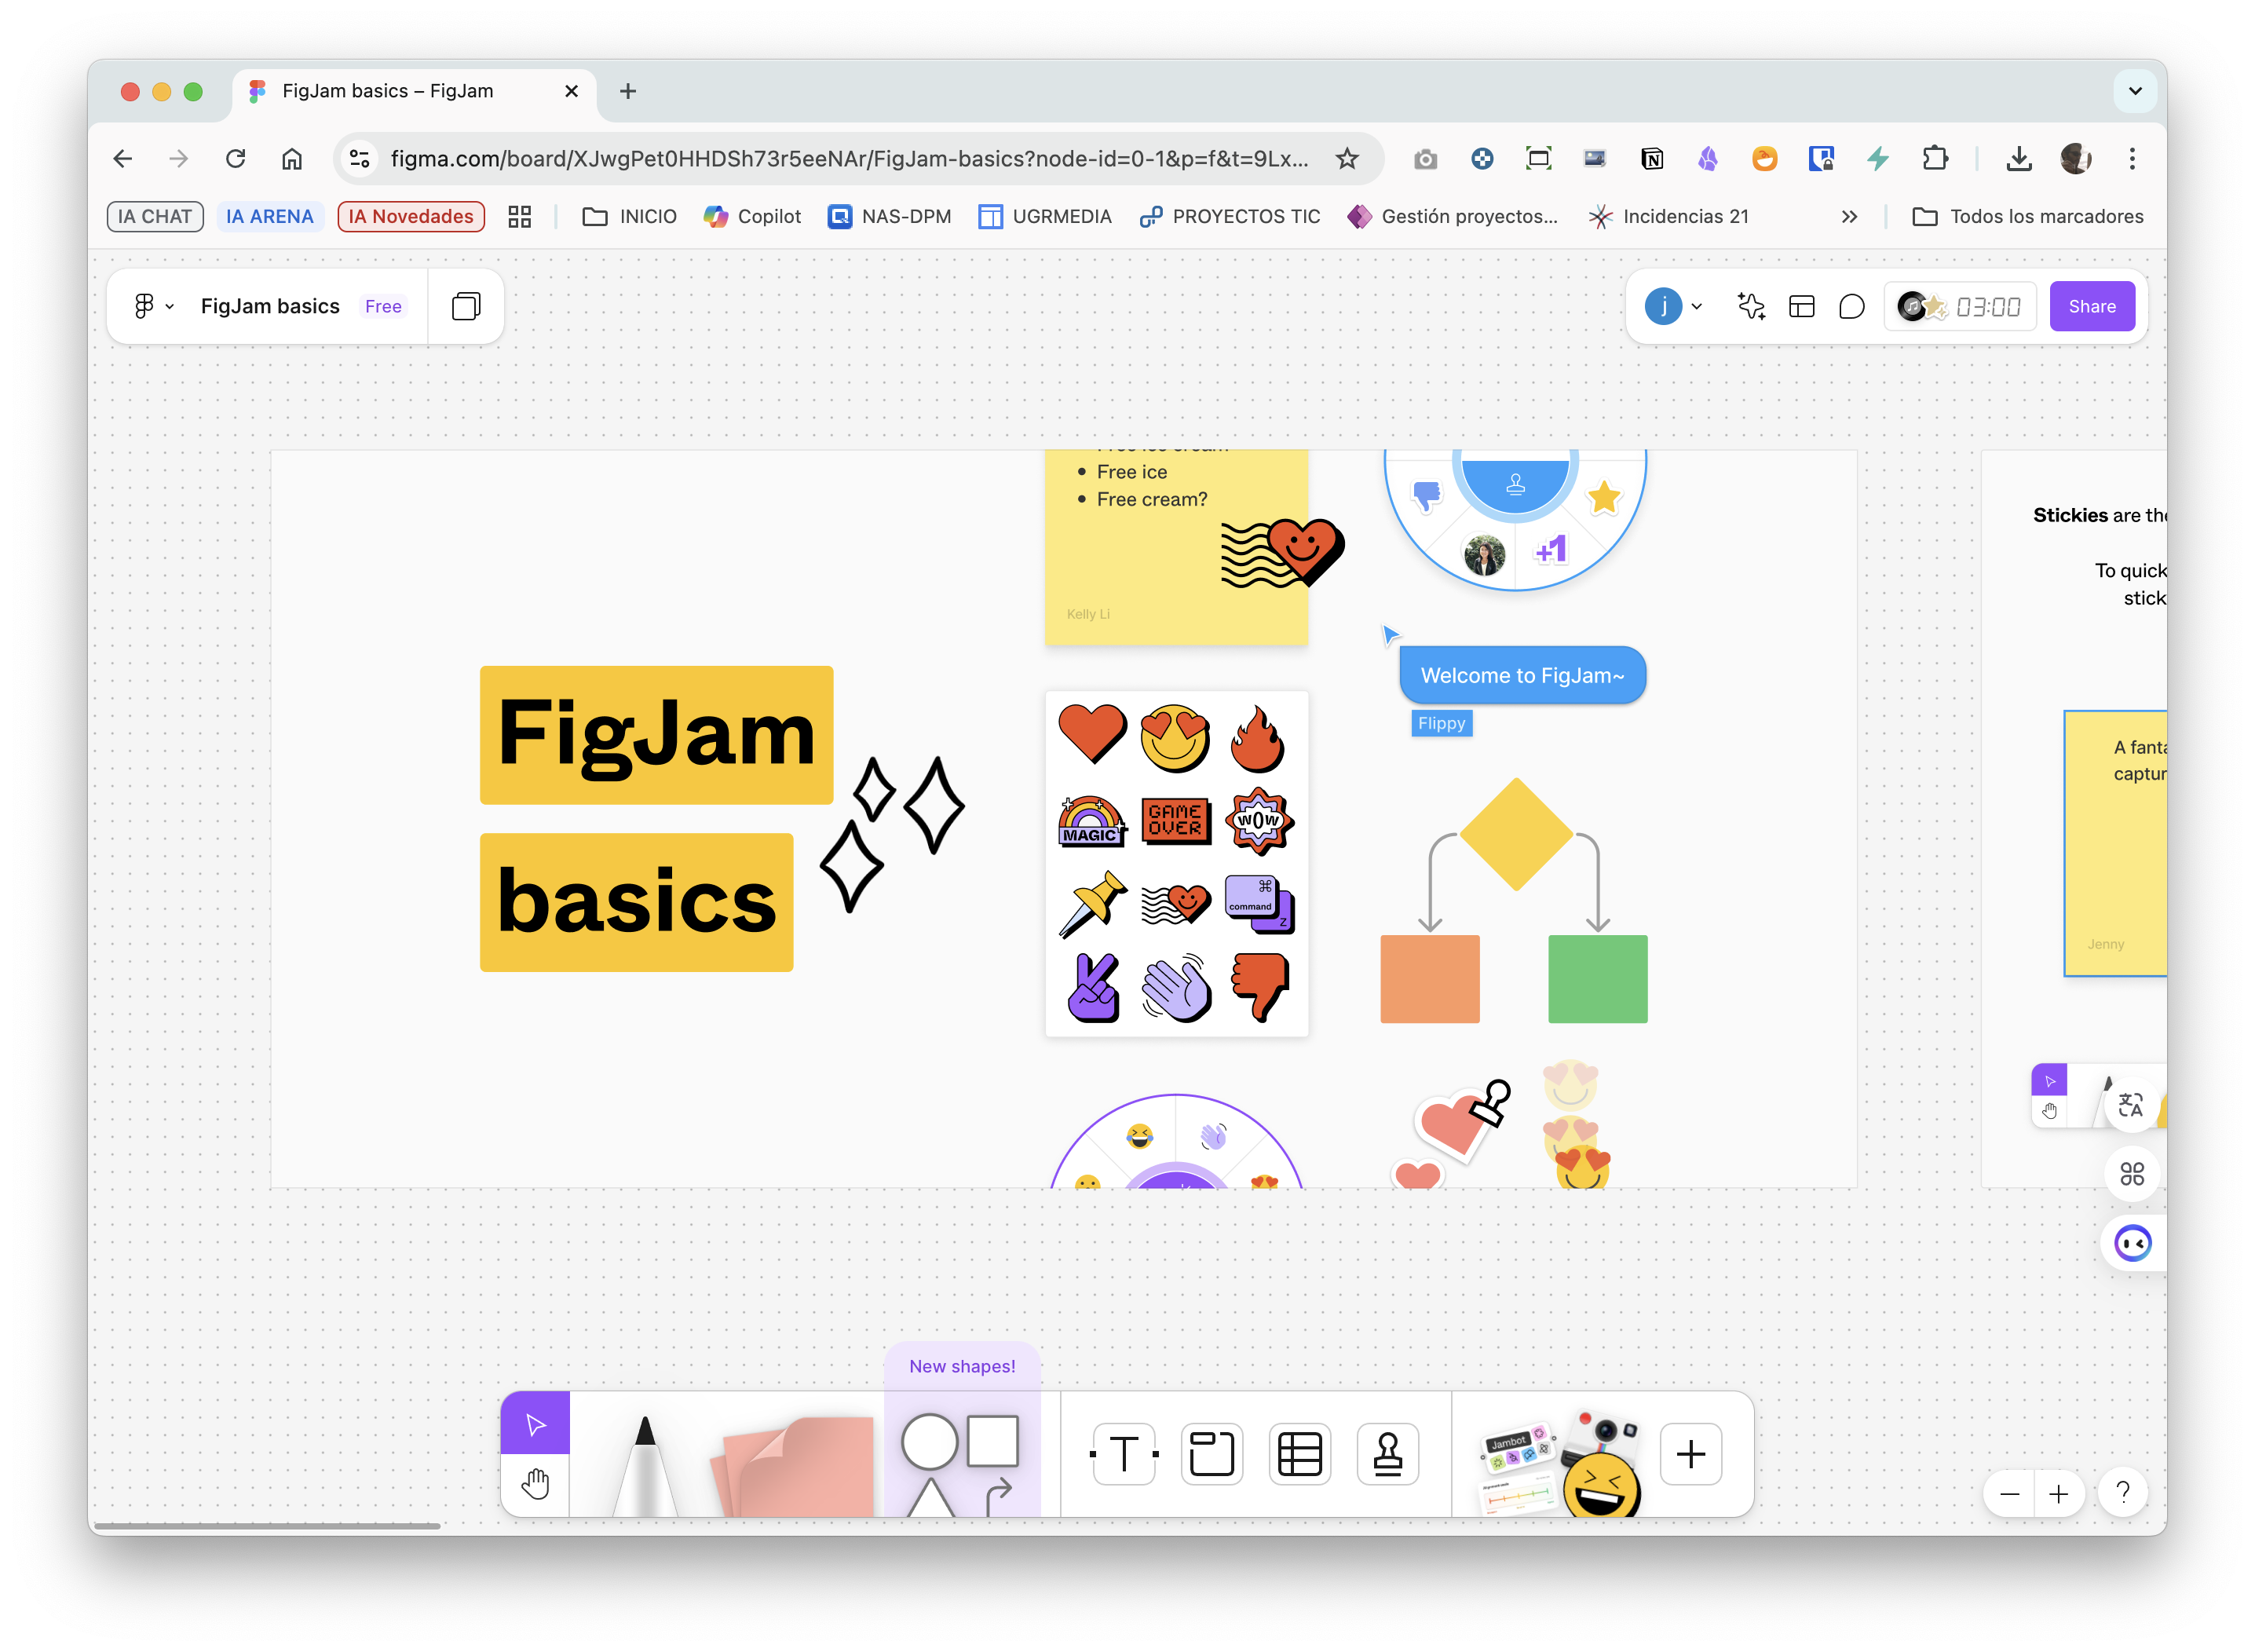Select the triangle shape tool
Viewport: 2255px width, 1652px height.
(930, 1497)
